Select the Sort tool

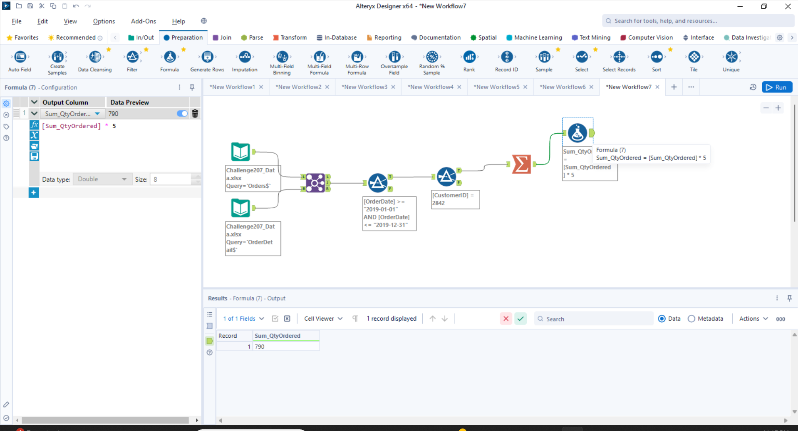(x=657, y=61)
